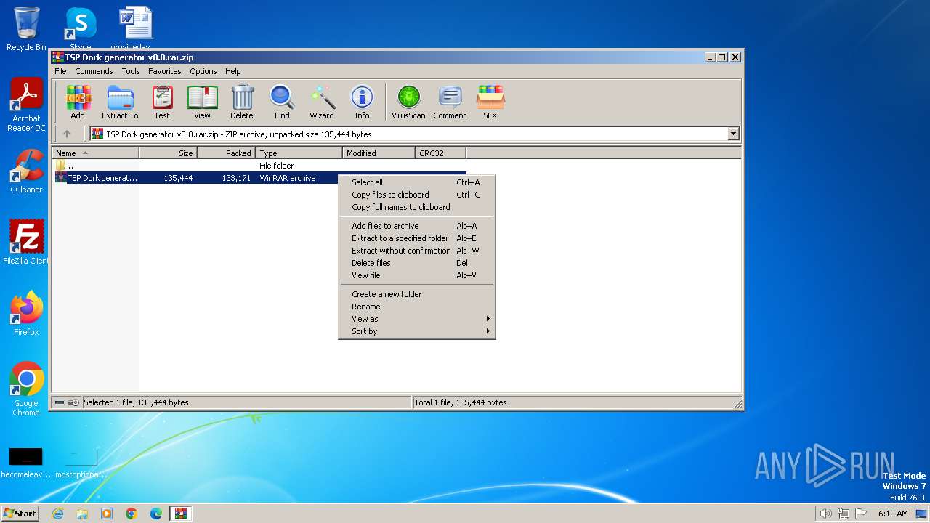Click the View toolbar icon

coord(202,102)
